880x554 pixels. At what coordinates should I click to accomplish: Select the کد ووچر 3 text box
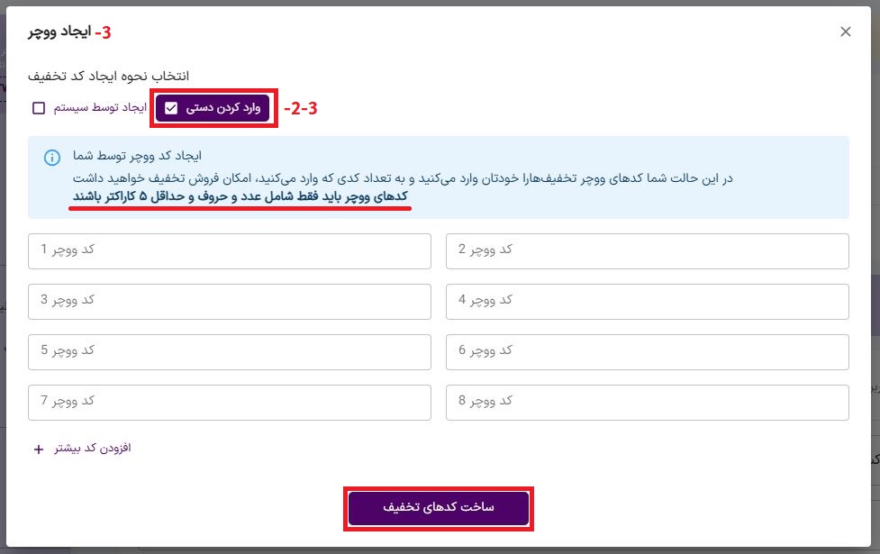click(230, 301)
